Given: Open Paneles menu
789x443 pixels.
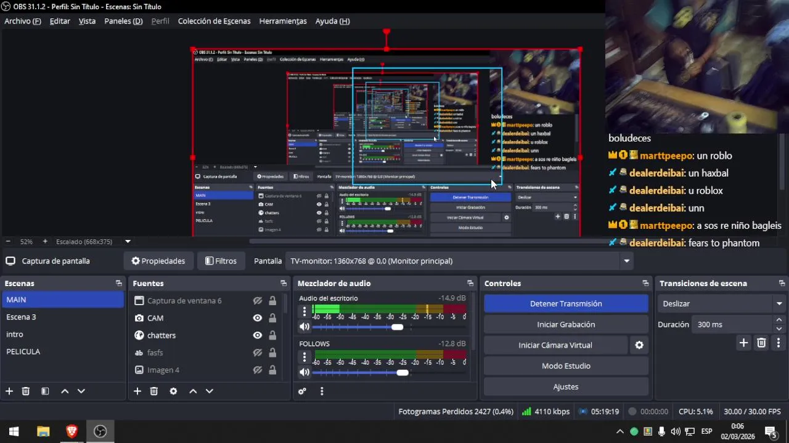Looking at the screenshot, I should [123, 21].
